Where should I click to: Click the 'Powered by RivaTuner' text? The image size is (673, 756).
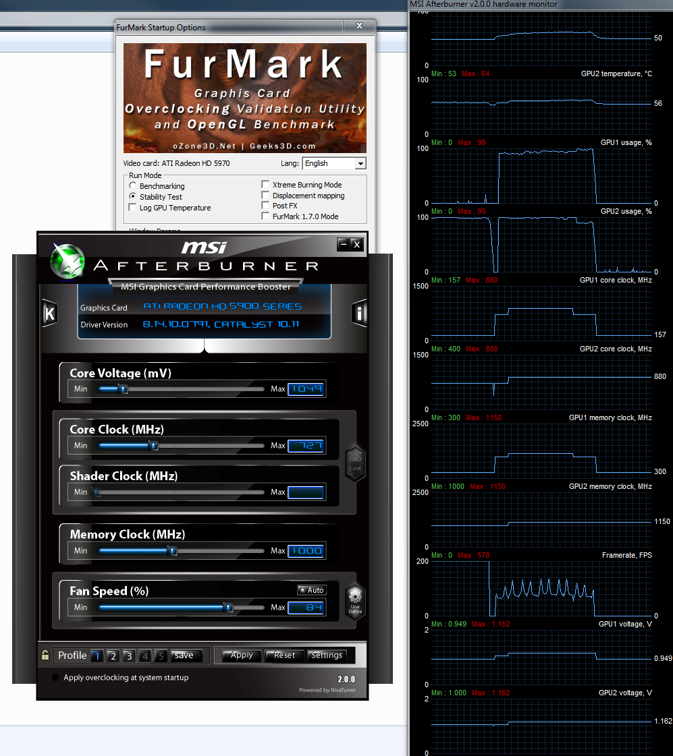pos(327,690)
